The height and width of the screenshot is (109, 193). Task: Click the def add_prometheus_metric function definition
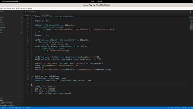[46, 76]
